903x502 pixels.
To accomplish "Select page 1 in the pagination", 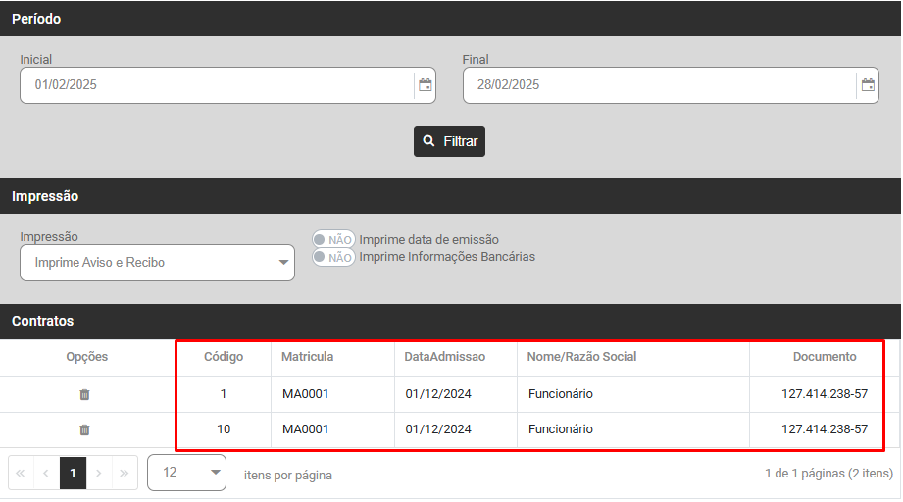I will pos(74,474).
